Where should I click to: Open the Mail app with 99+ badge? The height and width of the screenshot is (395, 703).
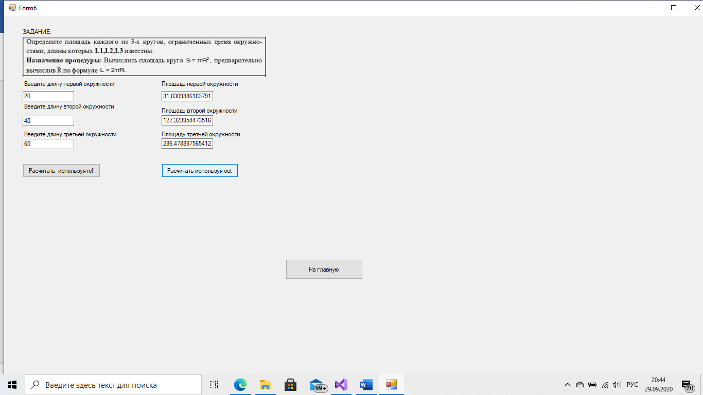tap(317, 385)
